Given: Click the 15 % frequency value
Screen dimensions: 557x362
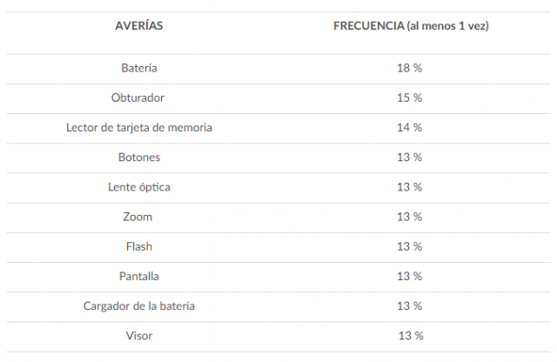Looking at the screenshot, I should (x=410, y=97).
